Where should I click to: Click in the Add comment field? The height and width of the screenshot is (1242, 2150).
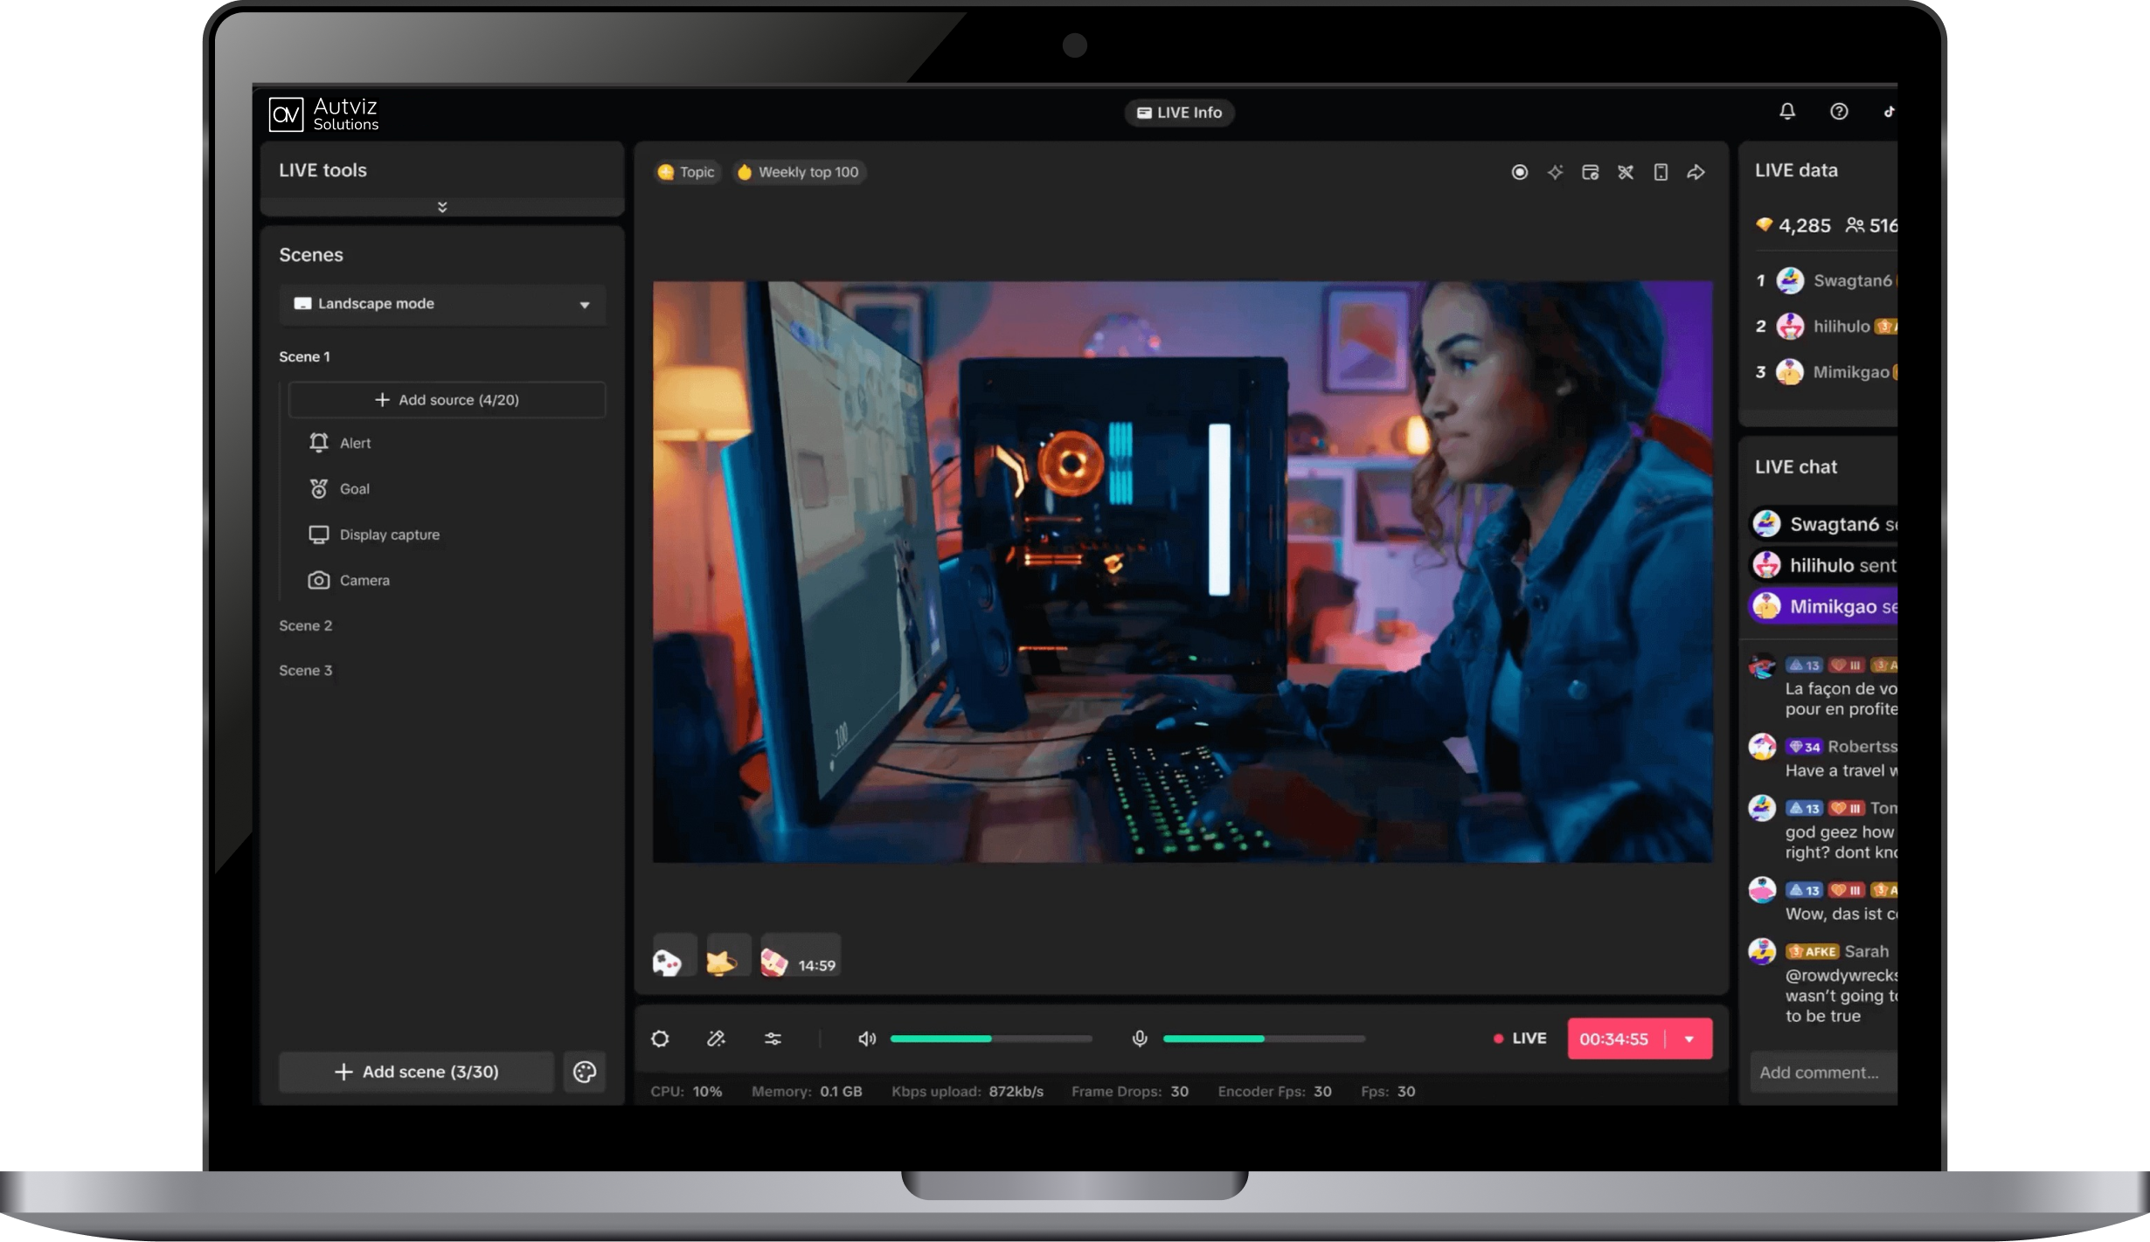click(x=1822, y=1073)
